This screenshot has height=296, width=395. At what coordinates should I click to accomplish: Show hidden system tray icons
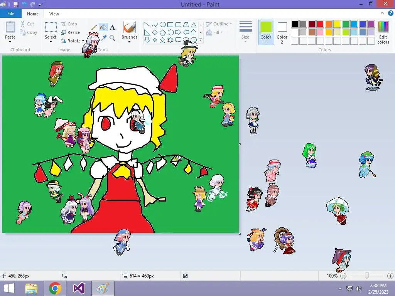[x=340, y=289]
